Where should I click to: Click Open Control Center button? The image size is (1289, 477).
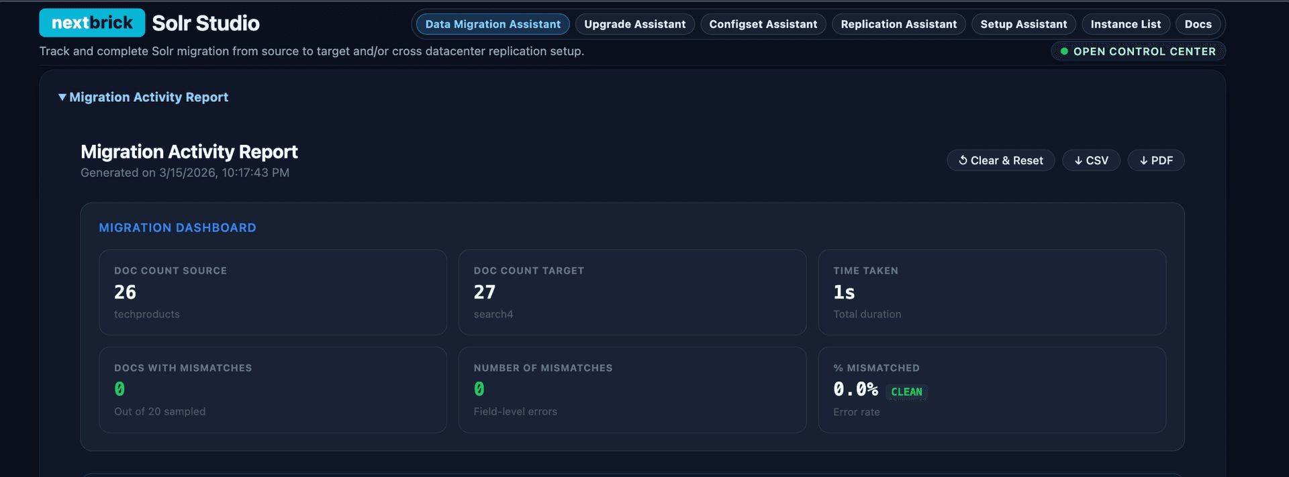pos(1138,51)
